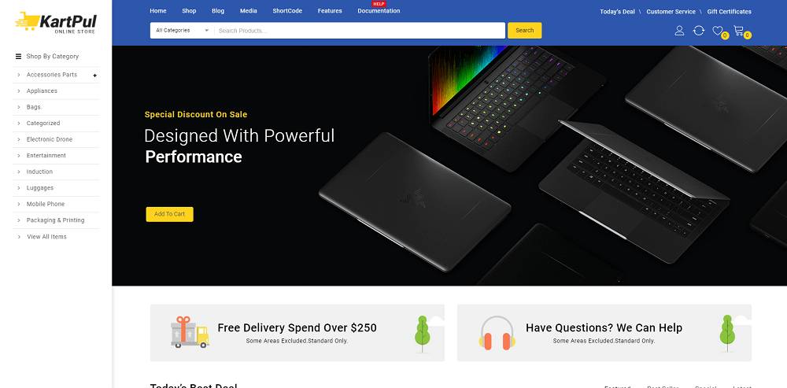Click the delivery truck gift icon
Image resolution: width=787 pixels, height=388 pixels.
(190, 332)
